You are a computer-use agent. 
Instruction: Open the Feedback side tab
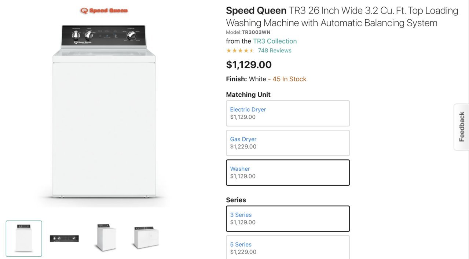[461, 127]
